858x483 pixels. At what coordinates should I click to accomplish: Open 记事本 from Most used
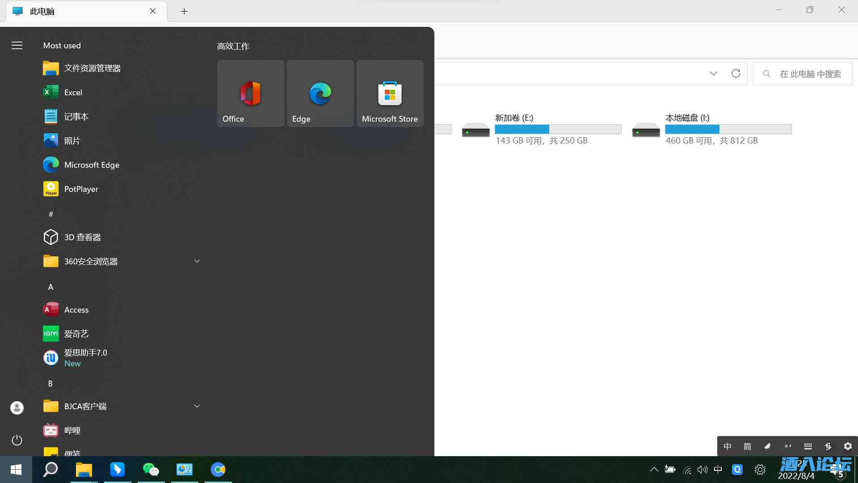(76, 116)
